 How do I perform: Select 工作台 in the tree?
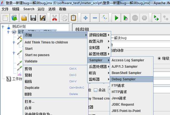pyautogui.click(x=17, y=79)
